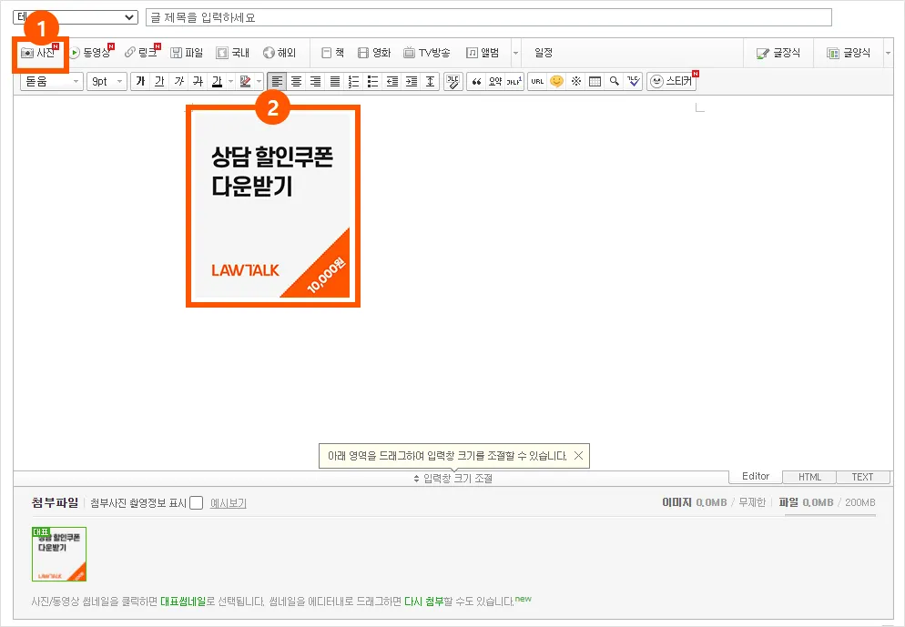905x627 pixels.
Task: Expand the arrow beside 글양식
Action: point(888,53)
